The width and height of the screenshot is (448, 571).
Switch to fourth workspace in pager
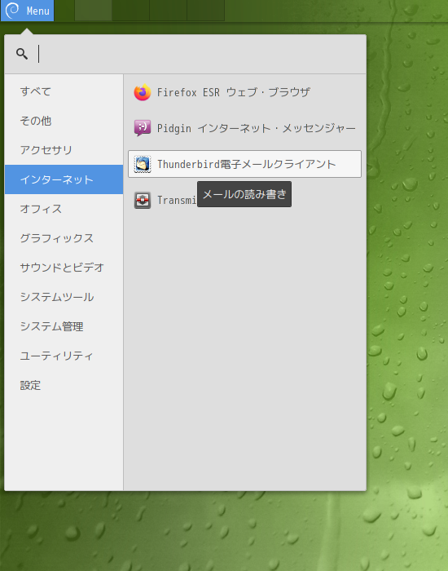(x=205, y=10)
